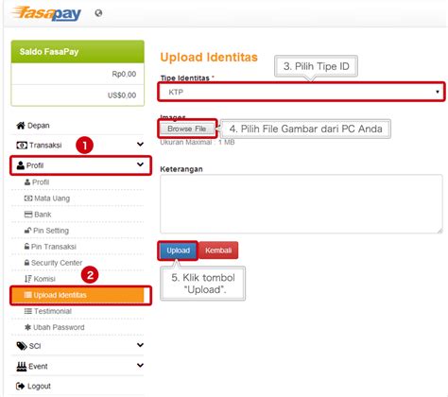Click the padlock icon beside Security Center
This screenshot has width=448, height=397.
27,263
